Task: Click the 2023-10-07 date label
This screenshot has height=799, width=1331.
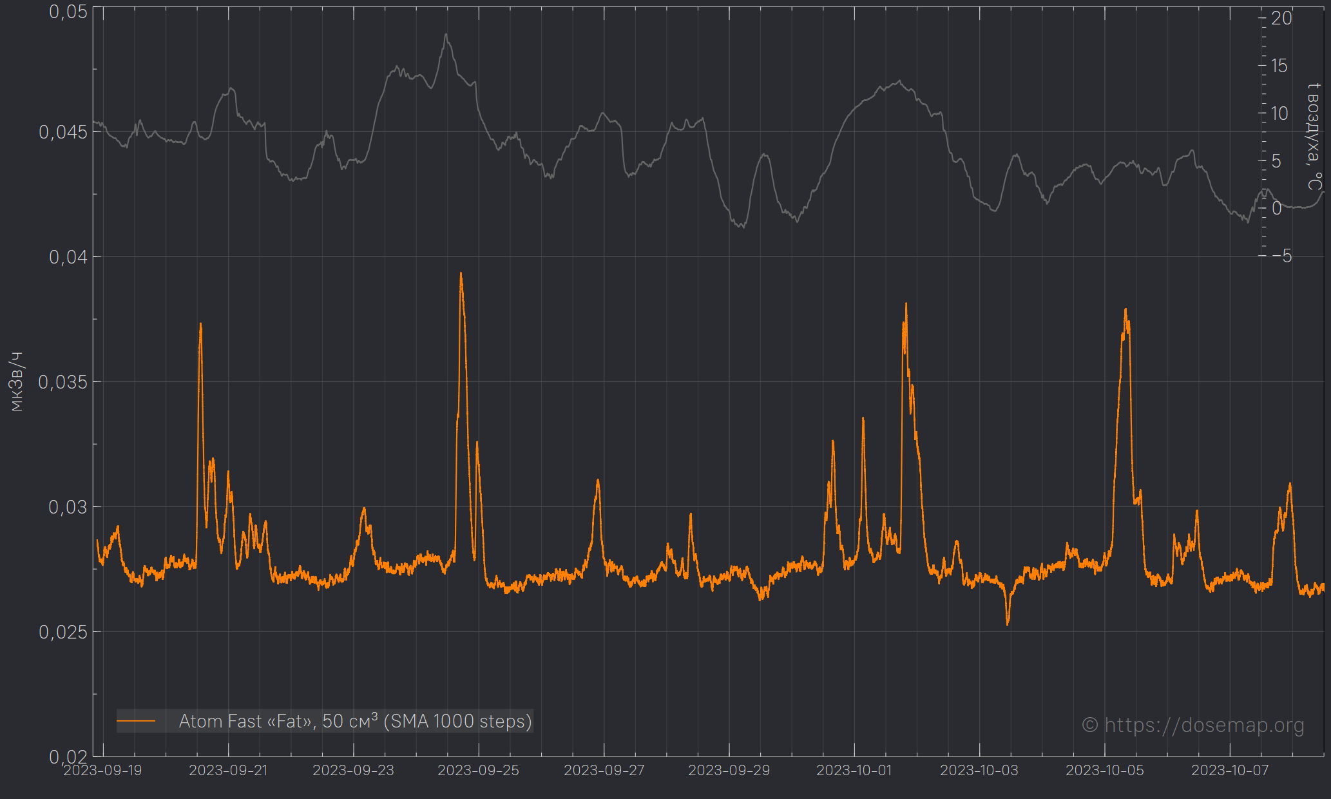Action: (x=1230, y=771)
